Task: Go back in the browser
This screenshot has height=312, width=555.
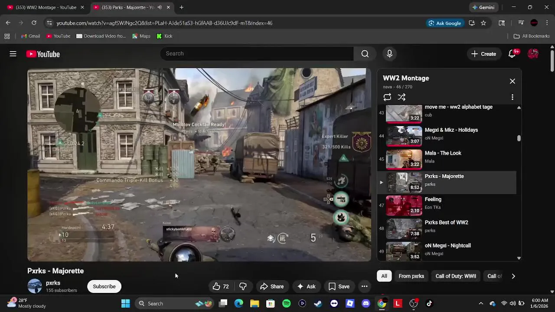Action: click(8, 23)
